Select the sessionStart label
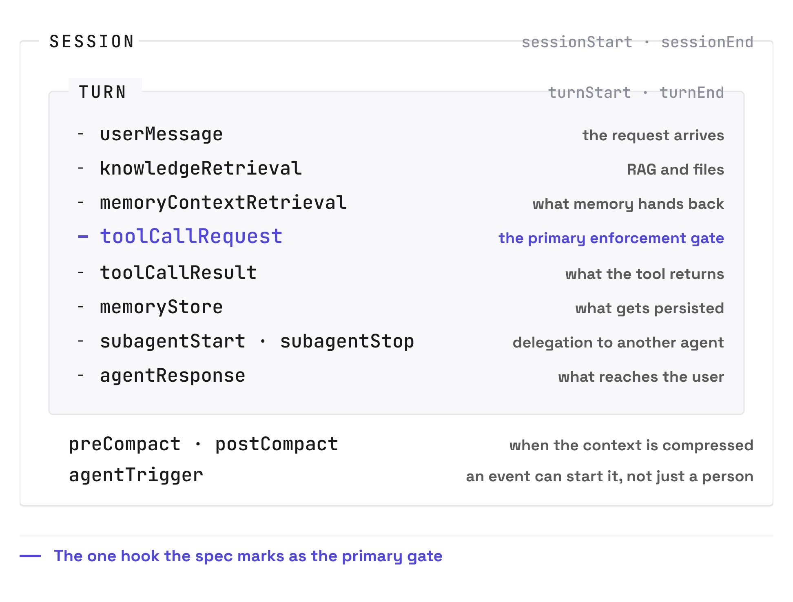The image size is (793, 602). point(577,42)
